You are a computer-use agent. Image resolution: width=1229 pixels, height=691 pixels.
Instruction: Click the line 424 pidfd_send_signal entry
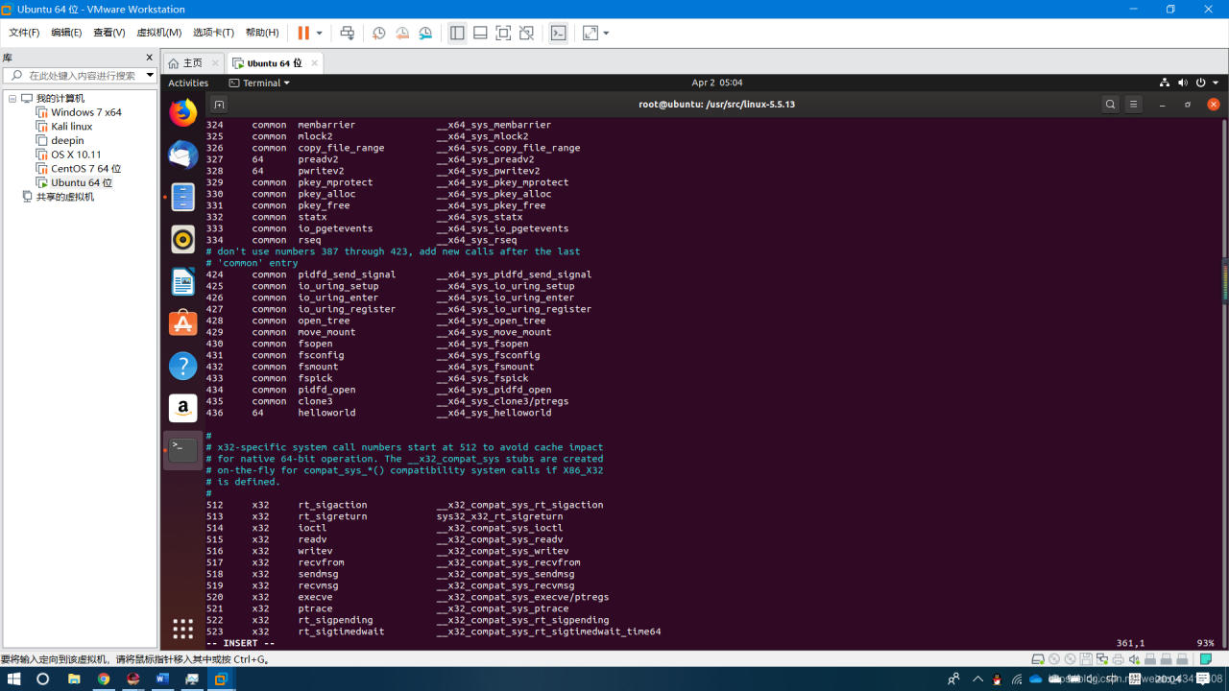[398, 274]
